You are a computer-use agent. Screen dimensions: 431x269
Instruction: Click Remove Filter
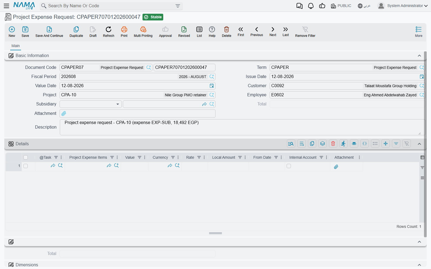point(305,32)
